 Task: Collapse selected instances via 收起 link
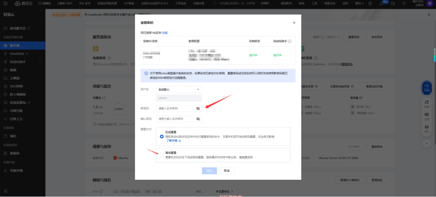click(x=165, y=33)
